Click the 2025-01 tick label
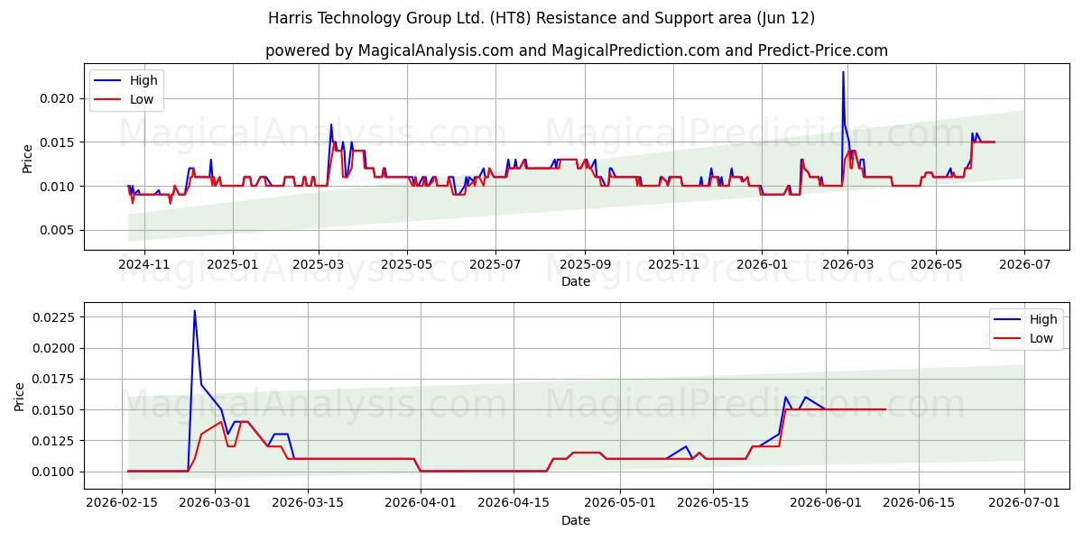 click(x=233, y=264)
